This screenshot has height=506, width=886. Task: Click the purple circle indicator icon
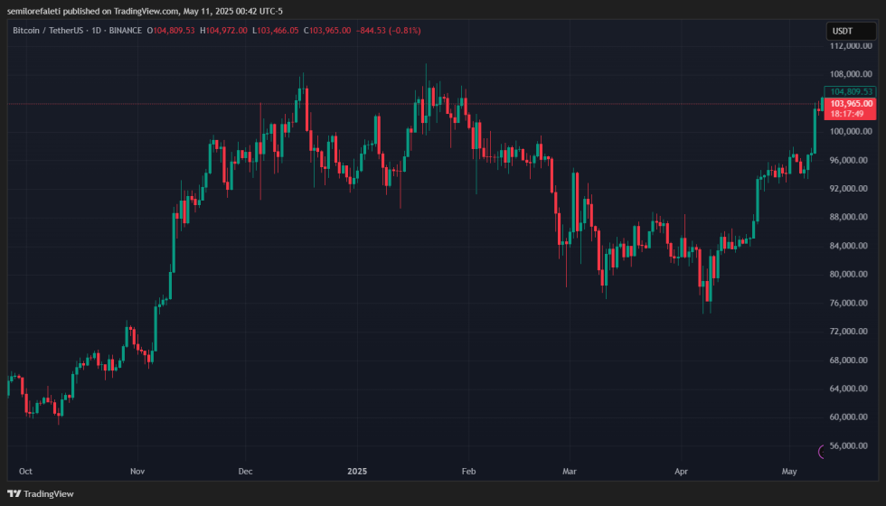822,451
